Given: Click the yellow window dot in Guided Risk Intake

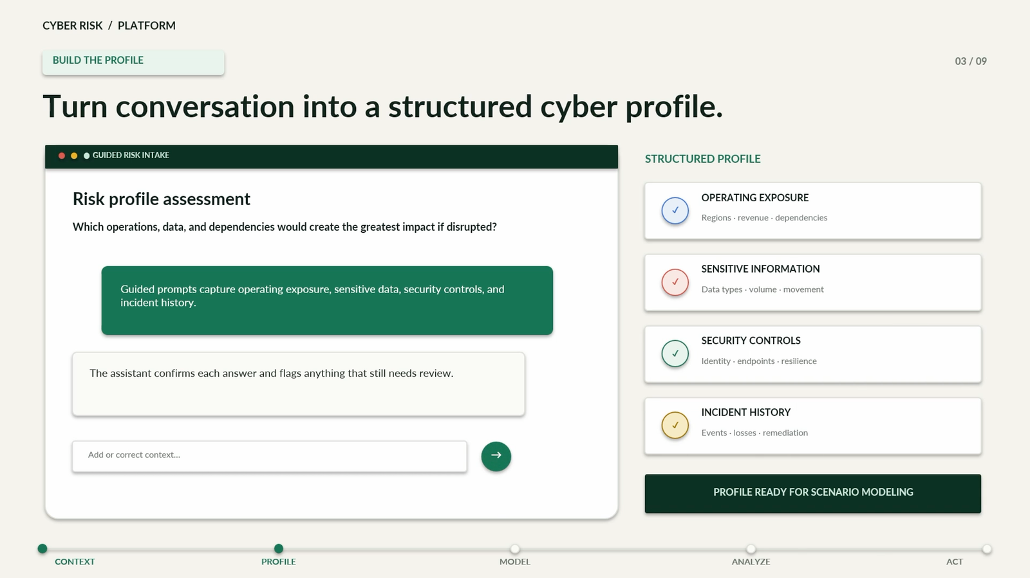Looking at the screenshot, I should [x=74, y=156].
